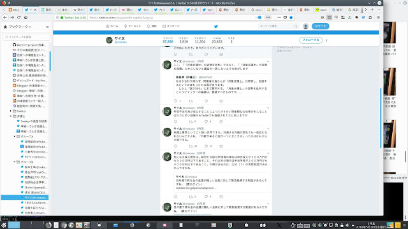Open the highlighted サイ太 bookmark row
This screenshot has height=229, width=408.
click(24, 198)
